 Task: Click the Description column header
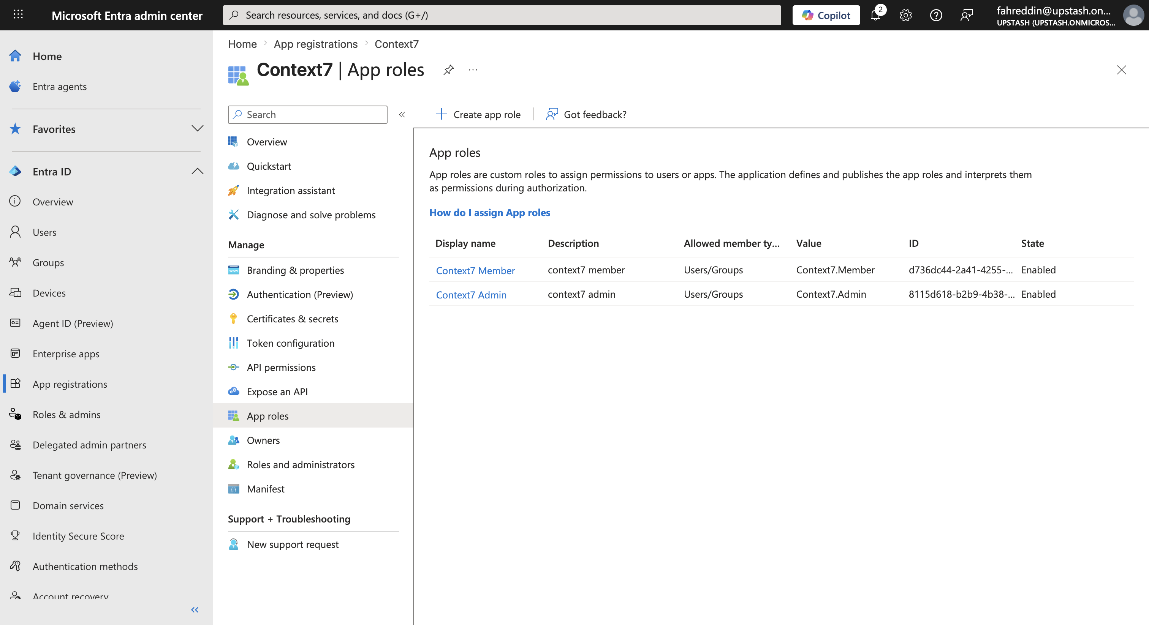573,243
